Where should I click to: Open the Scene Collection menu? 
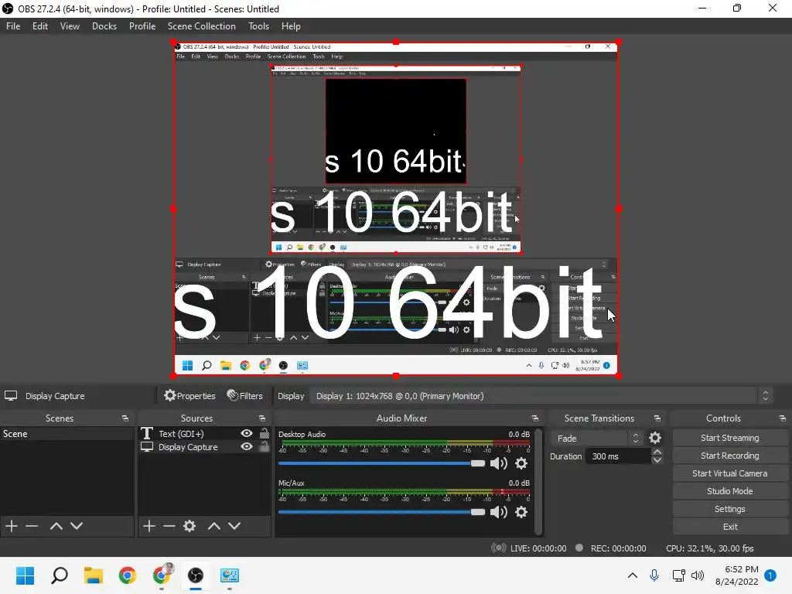point(202,26)
